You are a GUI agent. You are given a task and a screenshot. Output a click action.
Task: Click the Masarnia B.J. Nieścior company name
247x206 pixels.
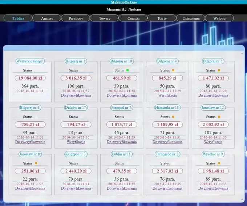124,9
